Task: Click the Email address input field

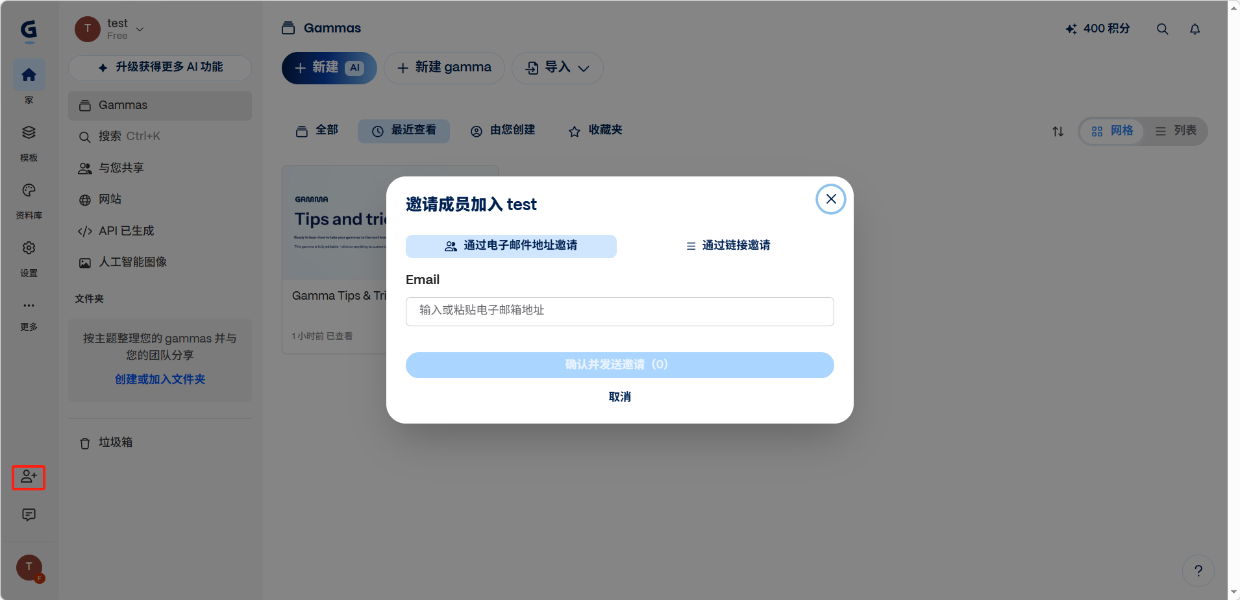Action: pyautogui.click(x=619, y=311)
